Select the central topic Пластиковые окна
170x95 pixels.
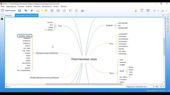[x=84, y=59]
